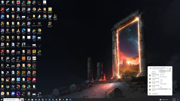Launch Steam from the desktop

point(8,10)
